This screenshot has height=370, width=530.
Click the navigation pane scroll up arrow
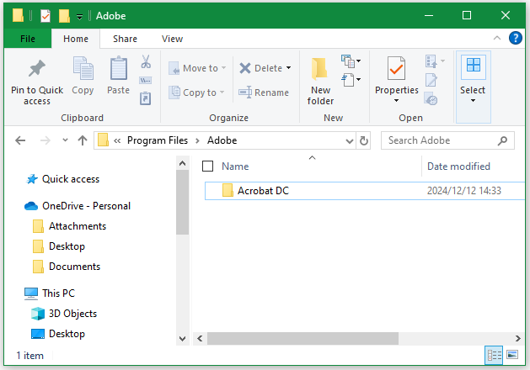click(183, 164)
